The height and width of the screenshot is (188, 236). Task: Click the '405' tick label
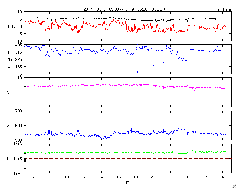click(19, 45)
